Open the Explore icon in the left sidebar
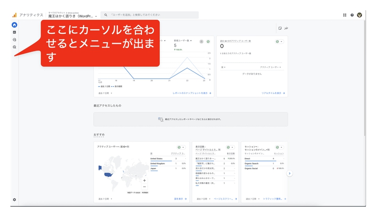The width and height of the screenshot is (376, 217). (x=15, y=40)
